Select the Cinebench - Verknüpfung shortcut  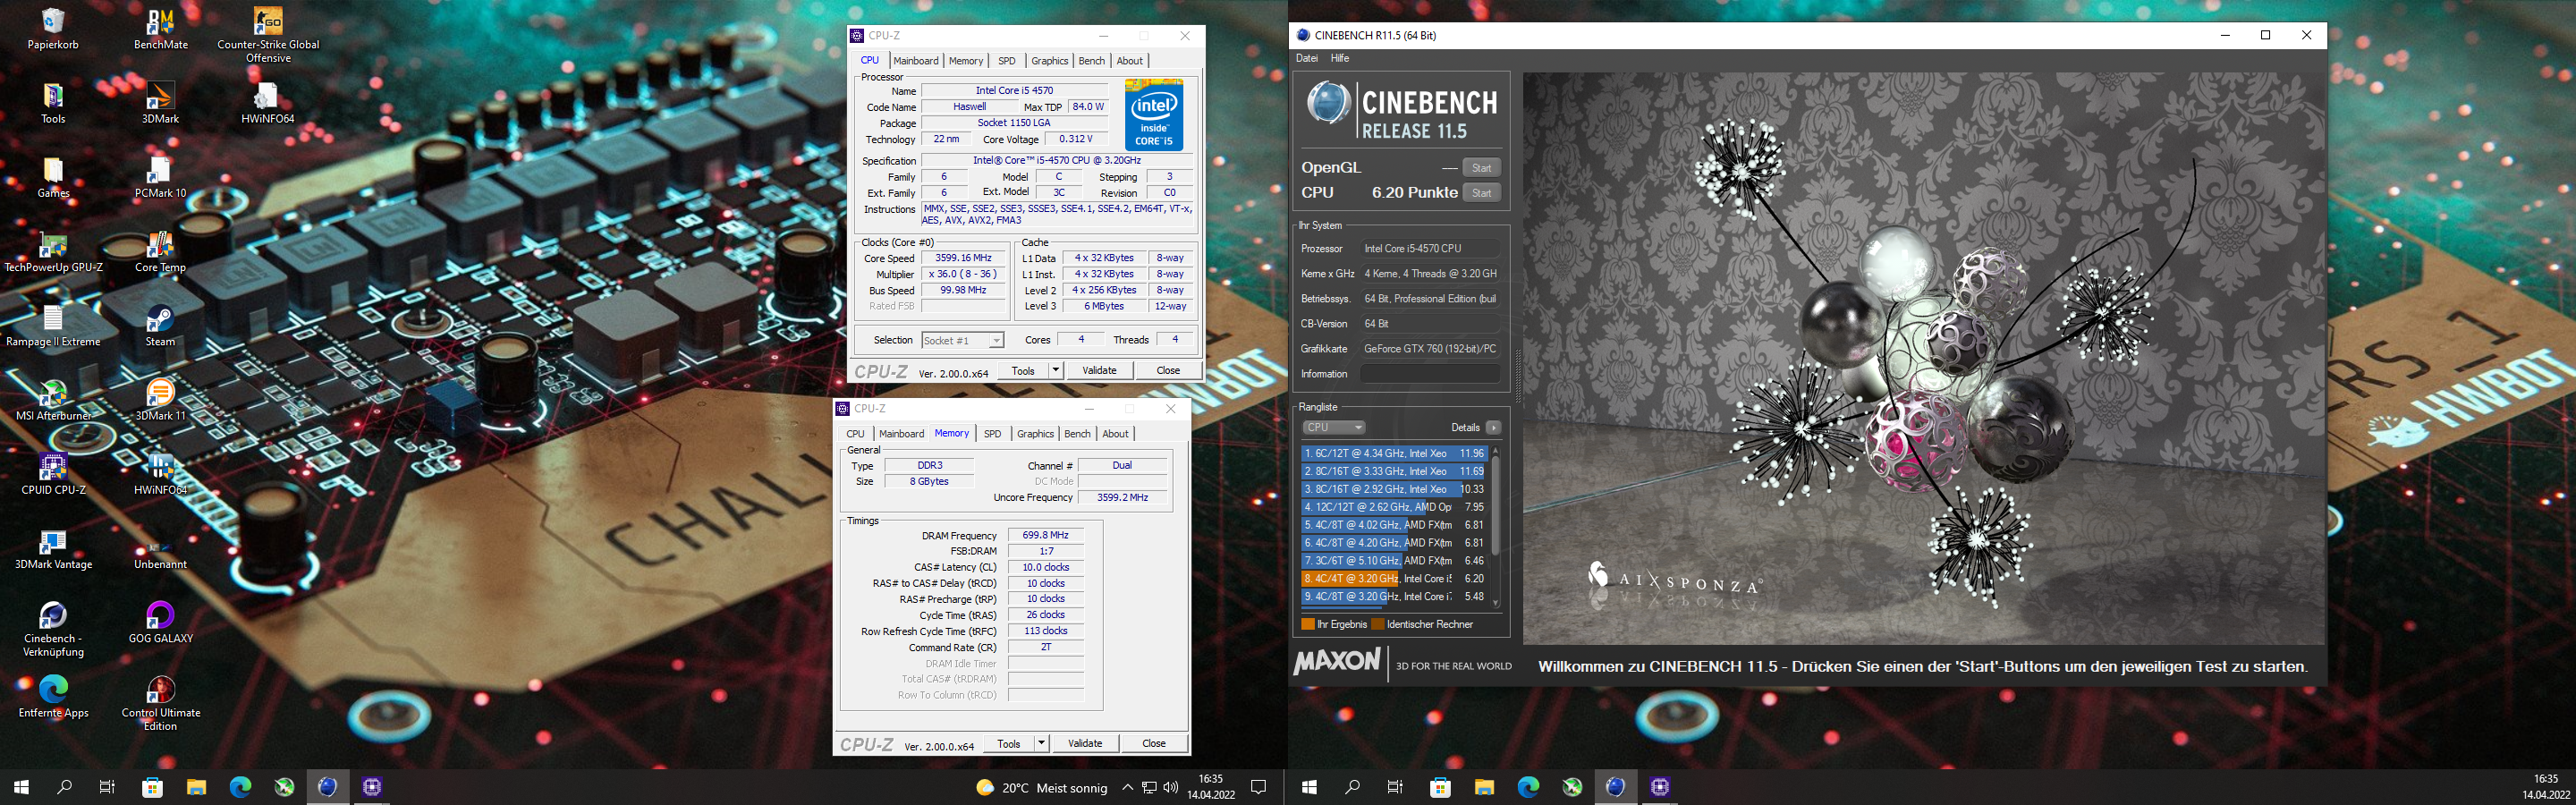coord(53,630)
